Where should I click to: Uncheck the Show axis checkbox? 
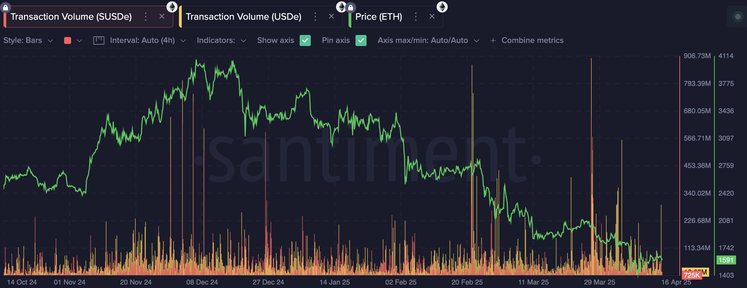[305, 40]
